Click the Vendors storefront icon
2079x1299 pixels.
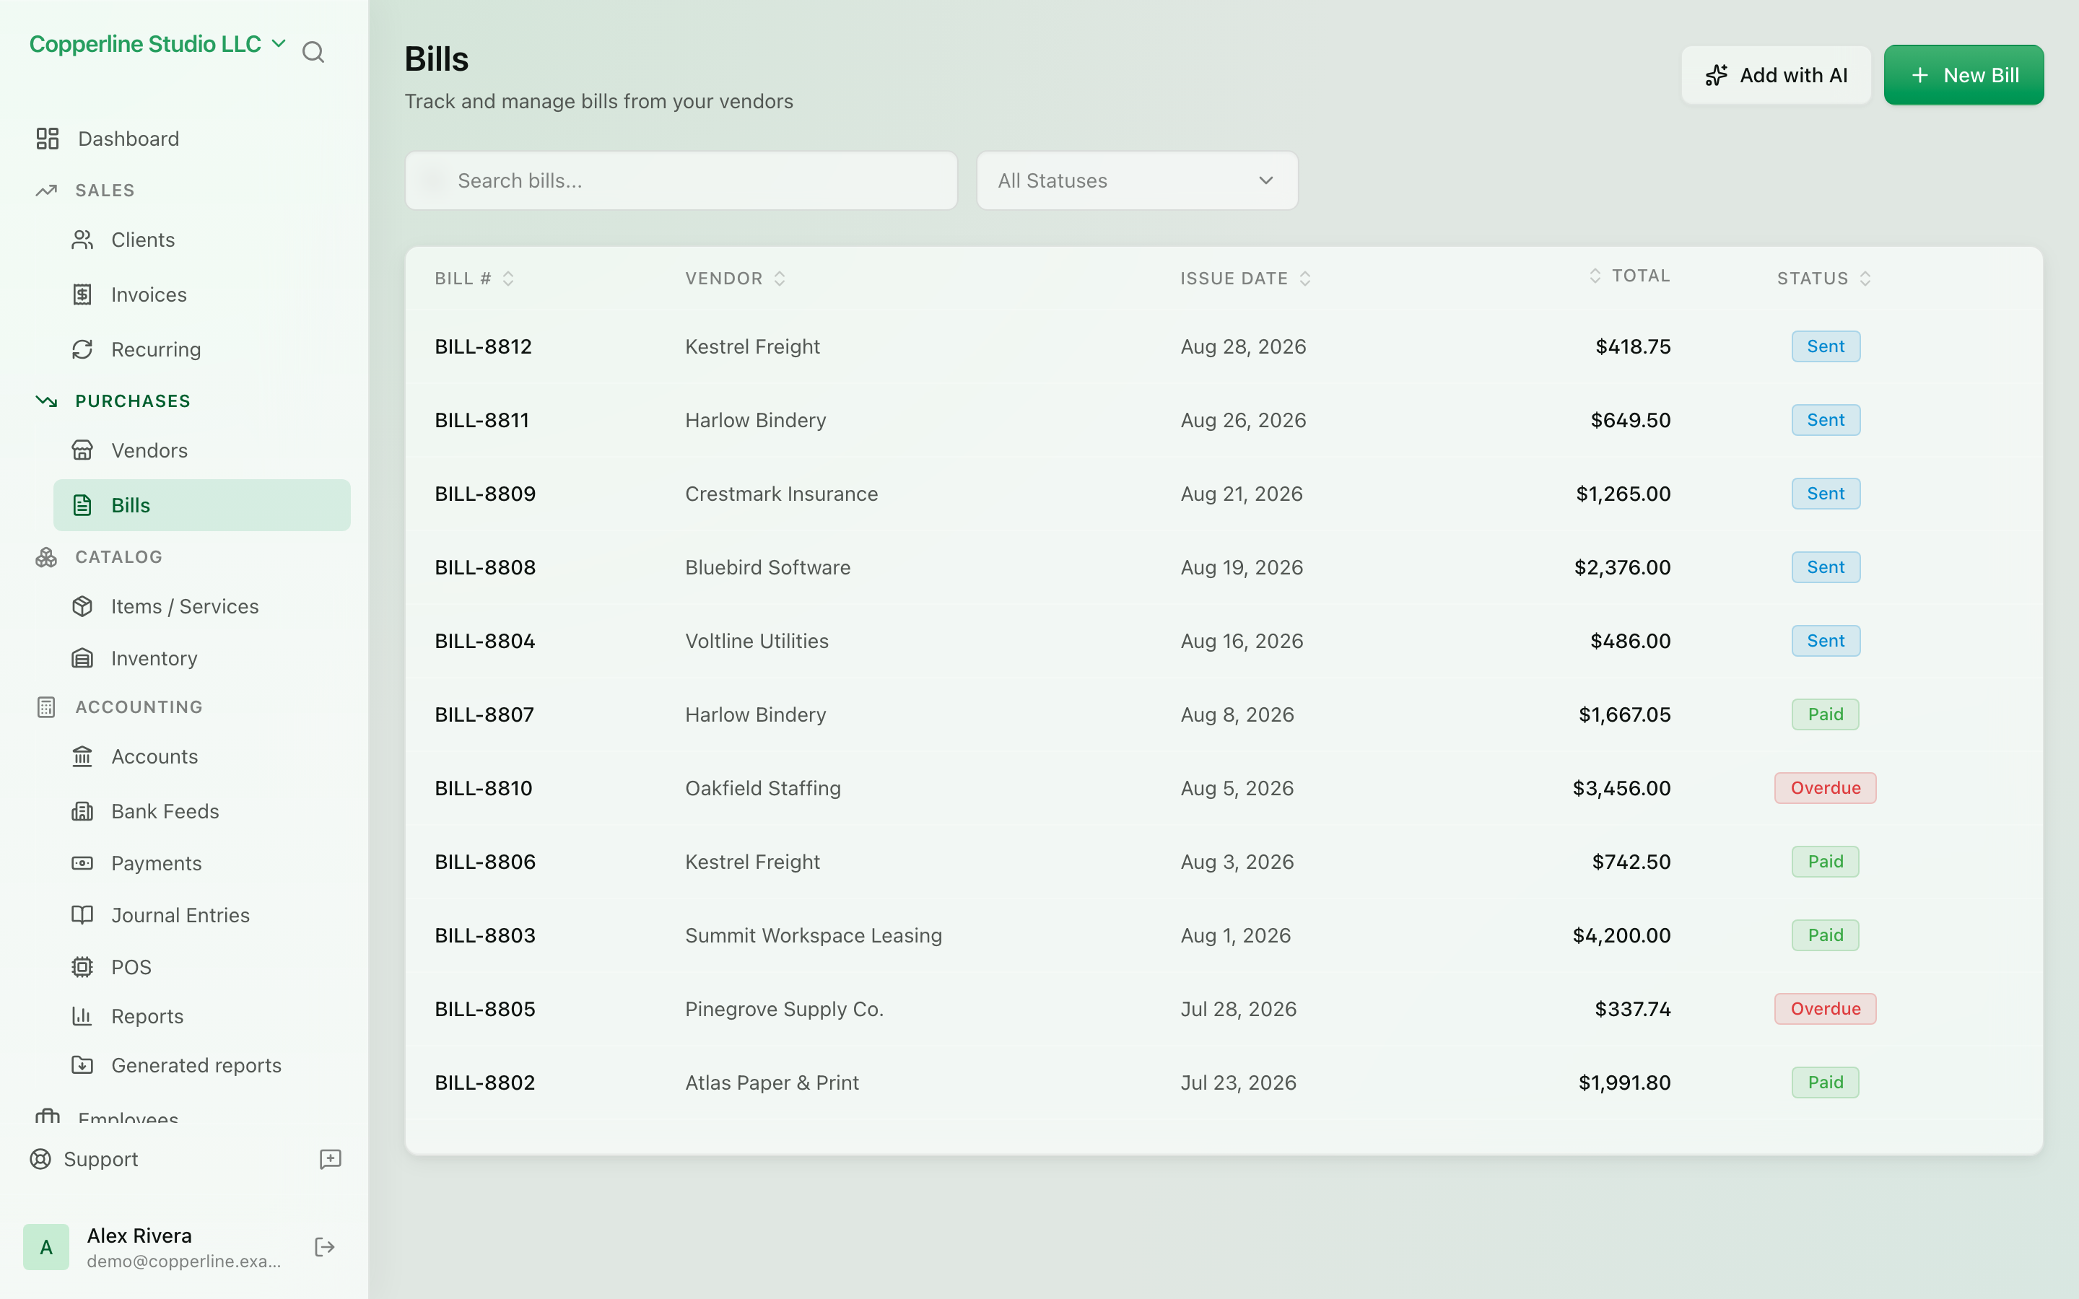pos(82,450)
